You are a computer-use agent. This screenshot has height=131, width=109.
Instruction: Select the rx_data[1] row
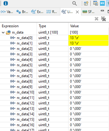pos(54,43)
